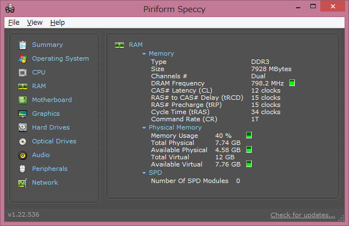
Task: Click the RAM icon in the panel header
Action: pyautogui.click(x=119, y=45)
